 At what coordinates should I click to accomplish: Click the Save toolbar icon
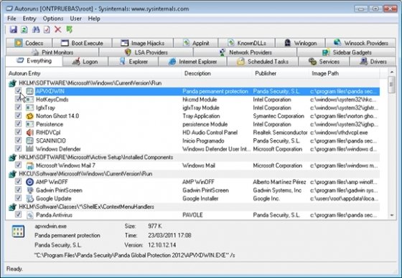coord(14,29)
